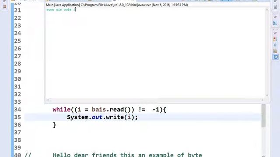The height and width of the screenshot is (157, 280).
Task: Restore the bottom view stack in right trim
Action: tap(275, 33)
